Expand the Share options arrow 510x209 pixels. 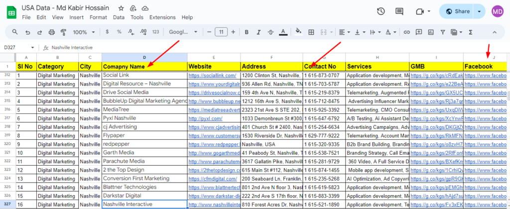[x=479, y=11]
